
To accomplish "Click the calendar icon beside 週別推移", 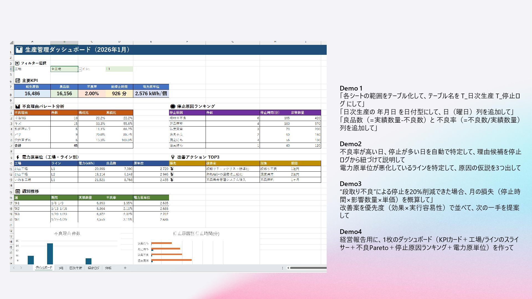I will [18, 191].
